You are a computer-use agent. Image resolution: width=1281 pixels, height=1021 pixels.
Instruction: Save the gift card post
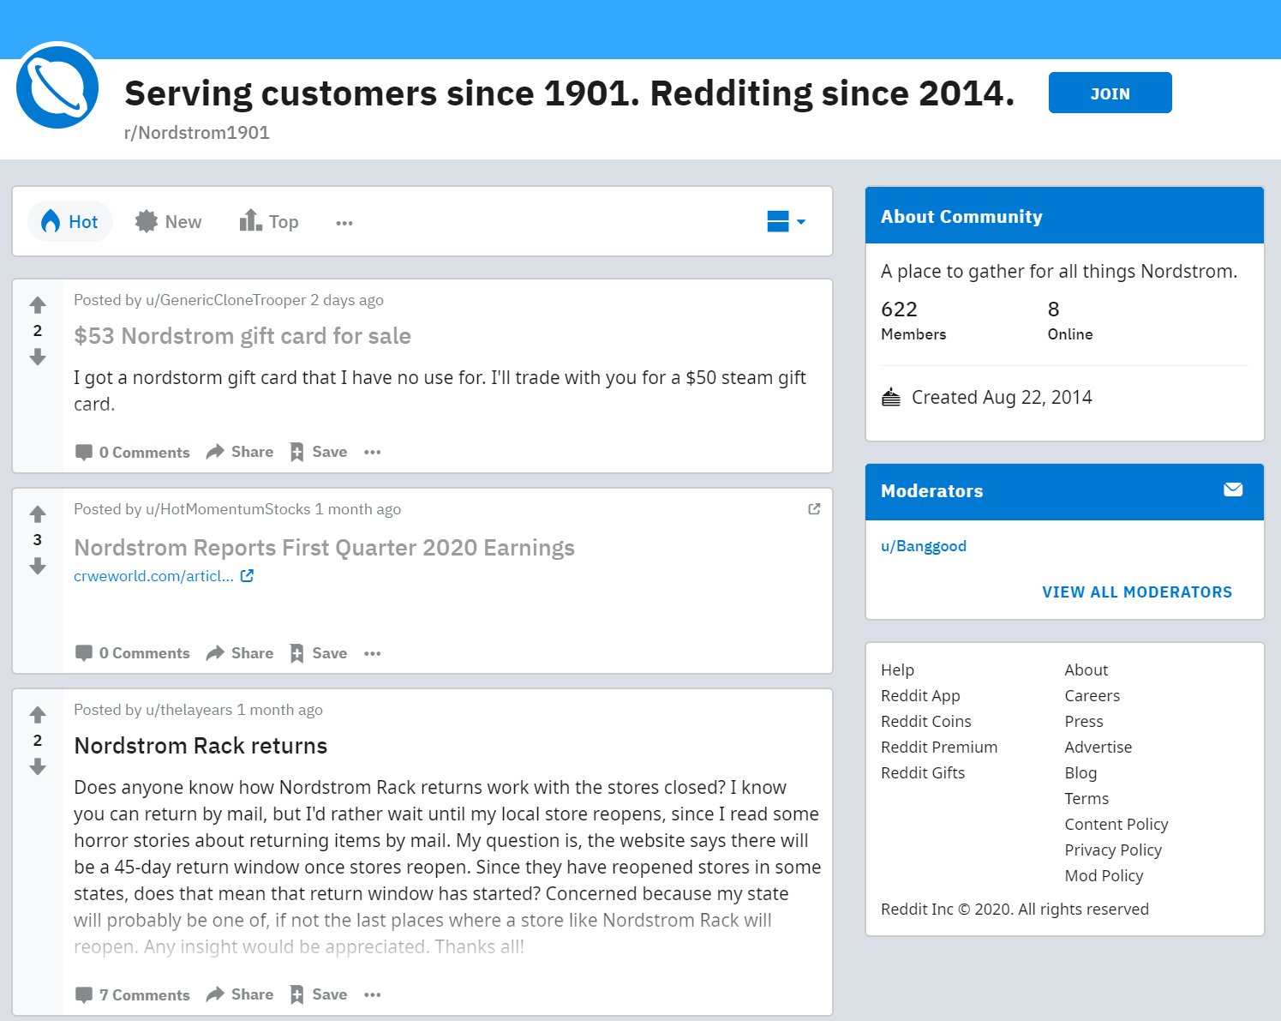(319, 452)
